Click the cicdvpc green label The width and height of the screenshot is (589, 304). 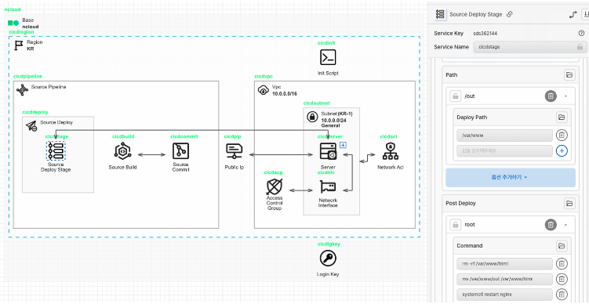tap(264, 76)
